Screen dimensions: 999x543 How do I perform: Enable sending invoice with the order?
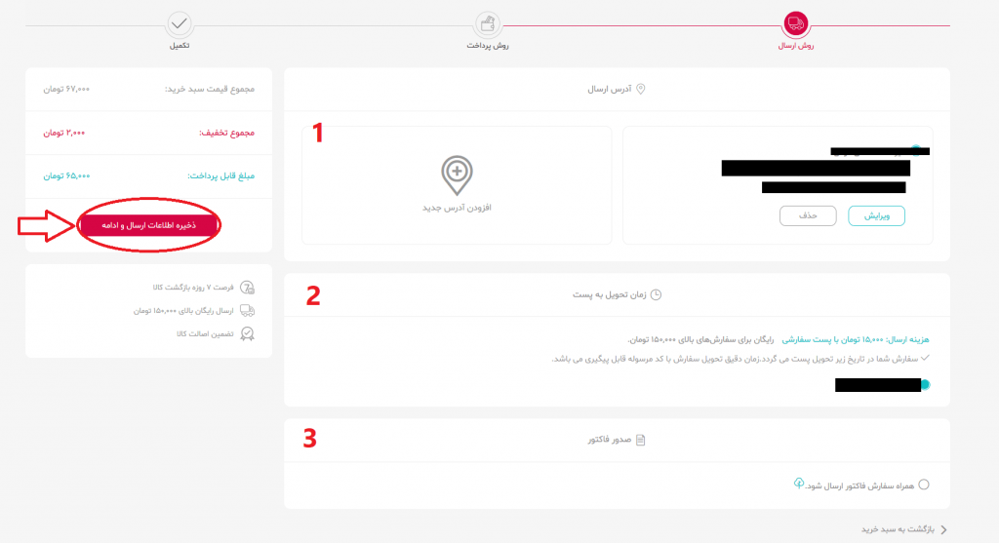pos(924,485)
